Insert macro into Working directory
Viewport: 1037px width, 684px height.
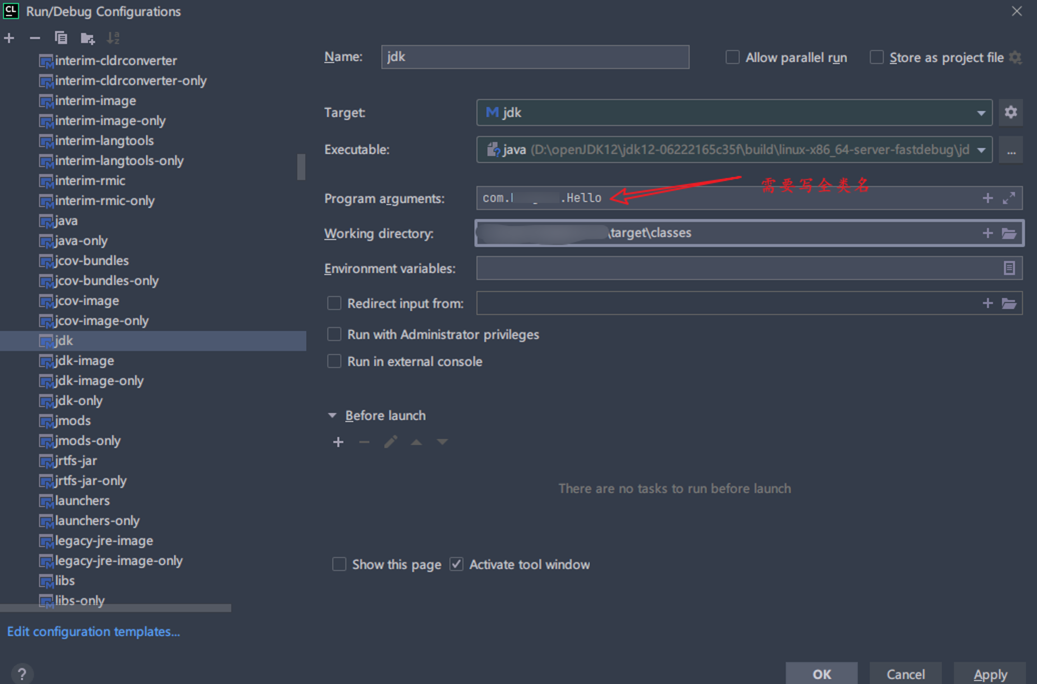(x=988, y=233)
